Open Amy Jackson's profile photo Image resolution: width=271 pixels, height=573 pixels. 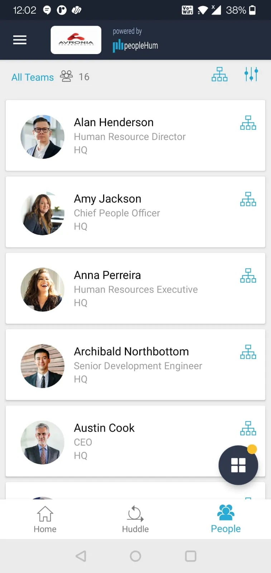(x=43, y=213)
